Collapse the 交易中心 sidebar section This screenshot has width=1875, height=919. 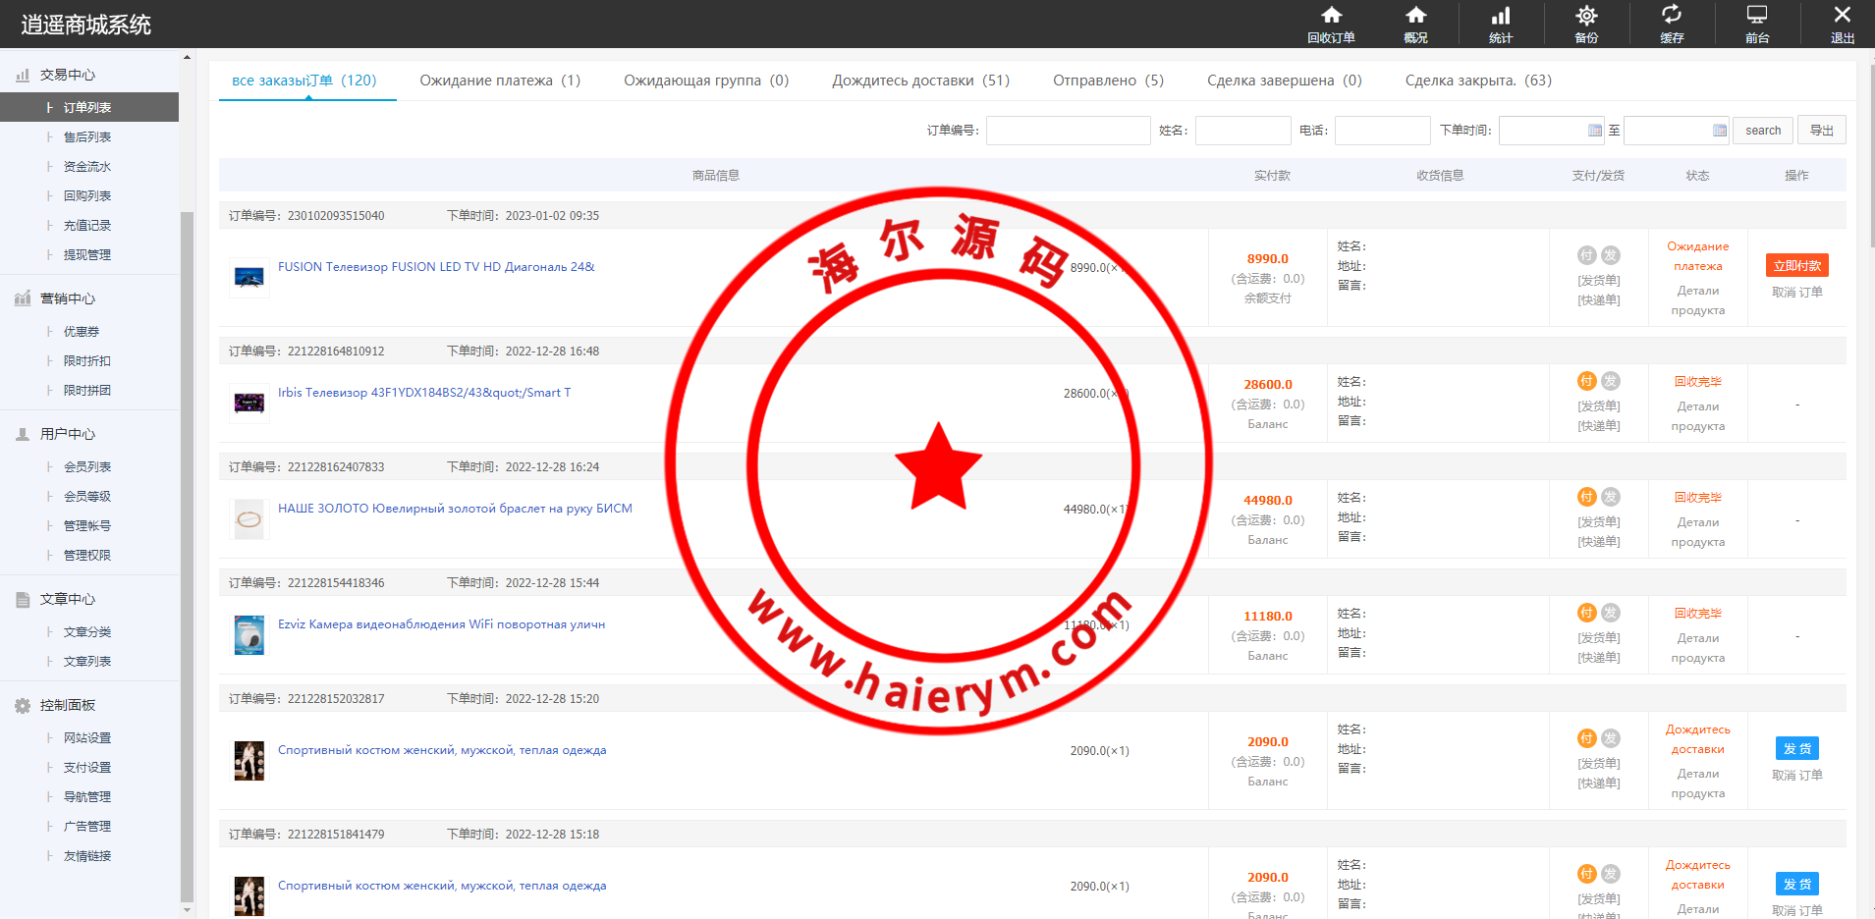[x=67, y=74]
